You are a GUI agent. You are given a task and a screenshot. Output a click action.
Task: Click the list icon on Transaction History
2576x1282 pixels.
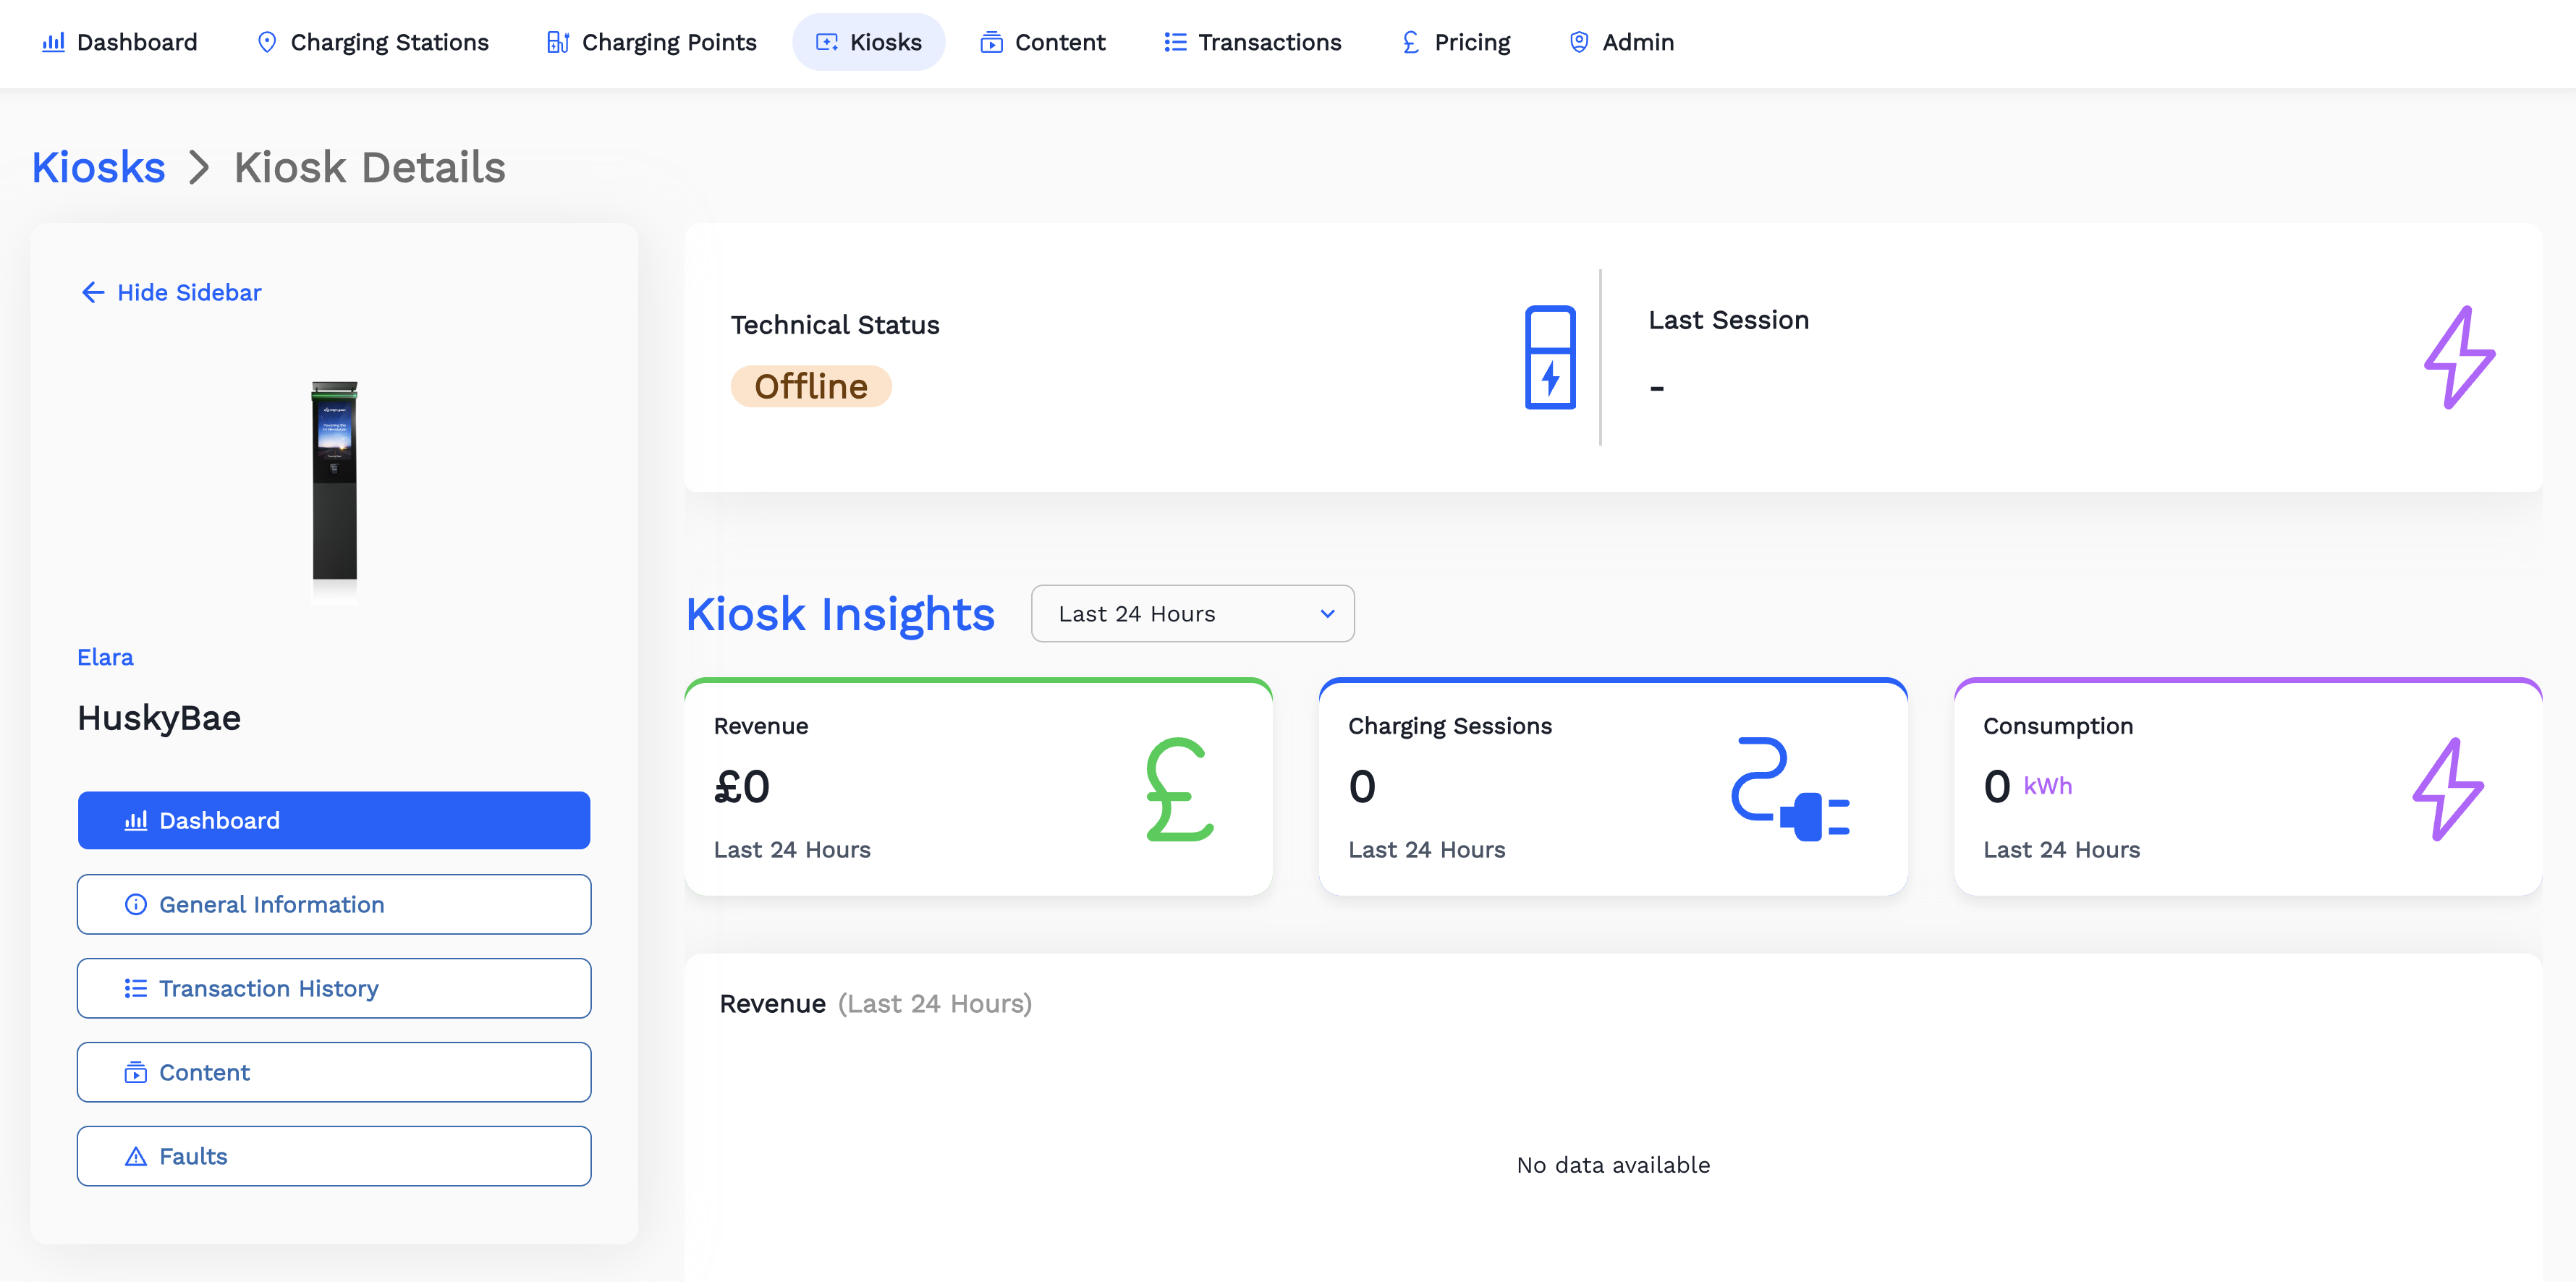[136, 988]
